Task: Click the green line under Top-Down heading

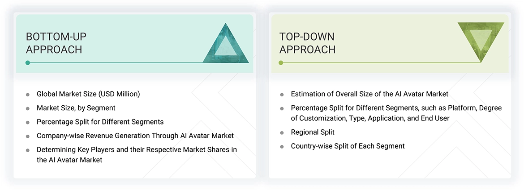Action: click(x=381, y=63)
